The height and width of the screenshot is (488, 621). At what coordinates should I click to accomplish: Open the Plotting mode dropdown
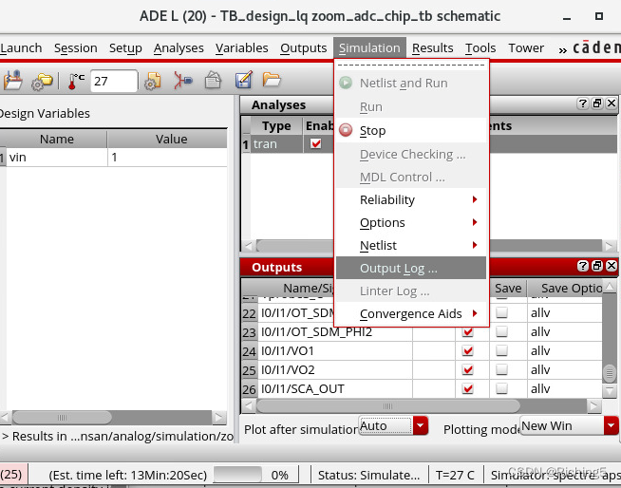[x=611, y=426]
